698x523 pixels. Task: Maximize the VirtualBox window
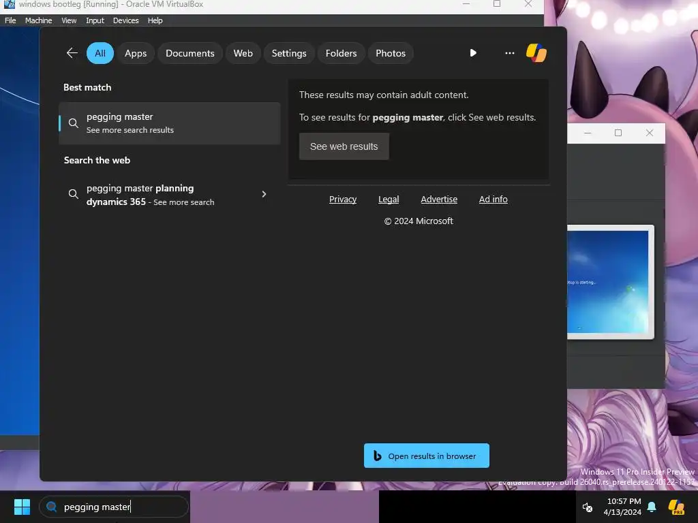497,3
